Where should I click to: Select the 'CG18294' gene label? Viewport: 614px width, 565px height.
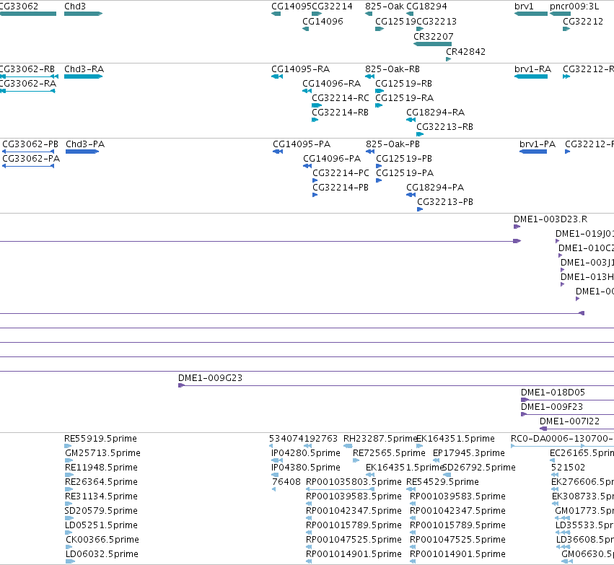click(426, 6)
